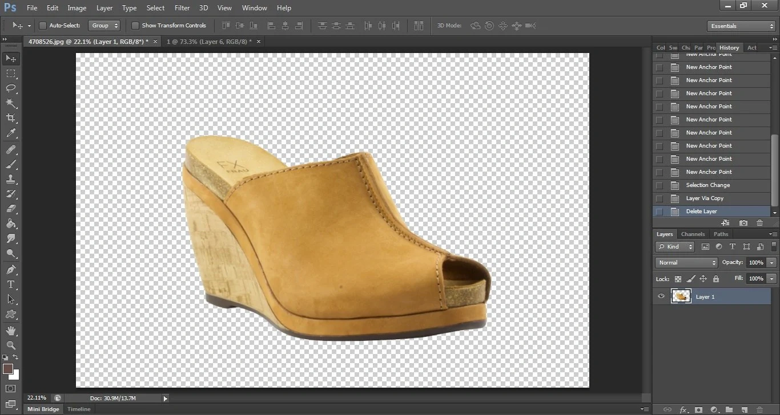
Task: Hide Layer 1 visibility
Action: click(x=661, y=296)
